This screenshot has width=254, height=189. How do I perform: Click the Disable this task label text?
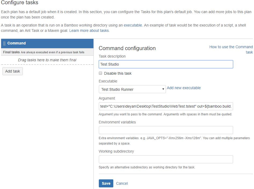[118, 73]
